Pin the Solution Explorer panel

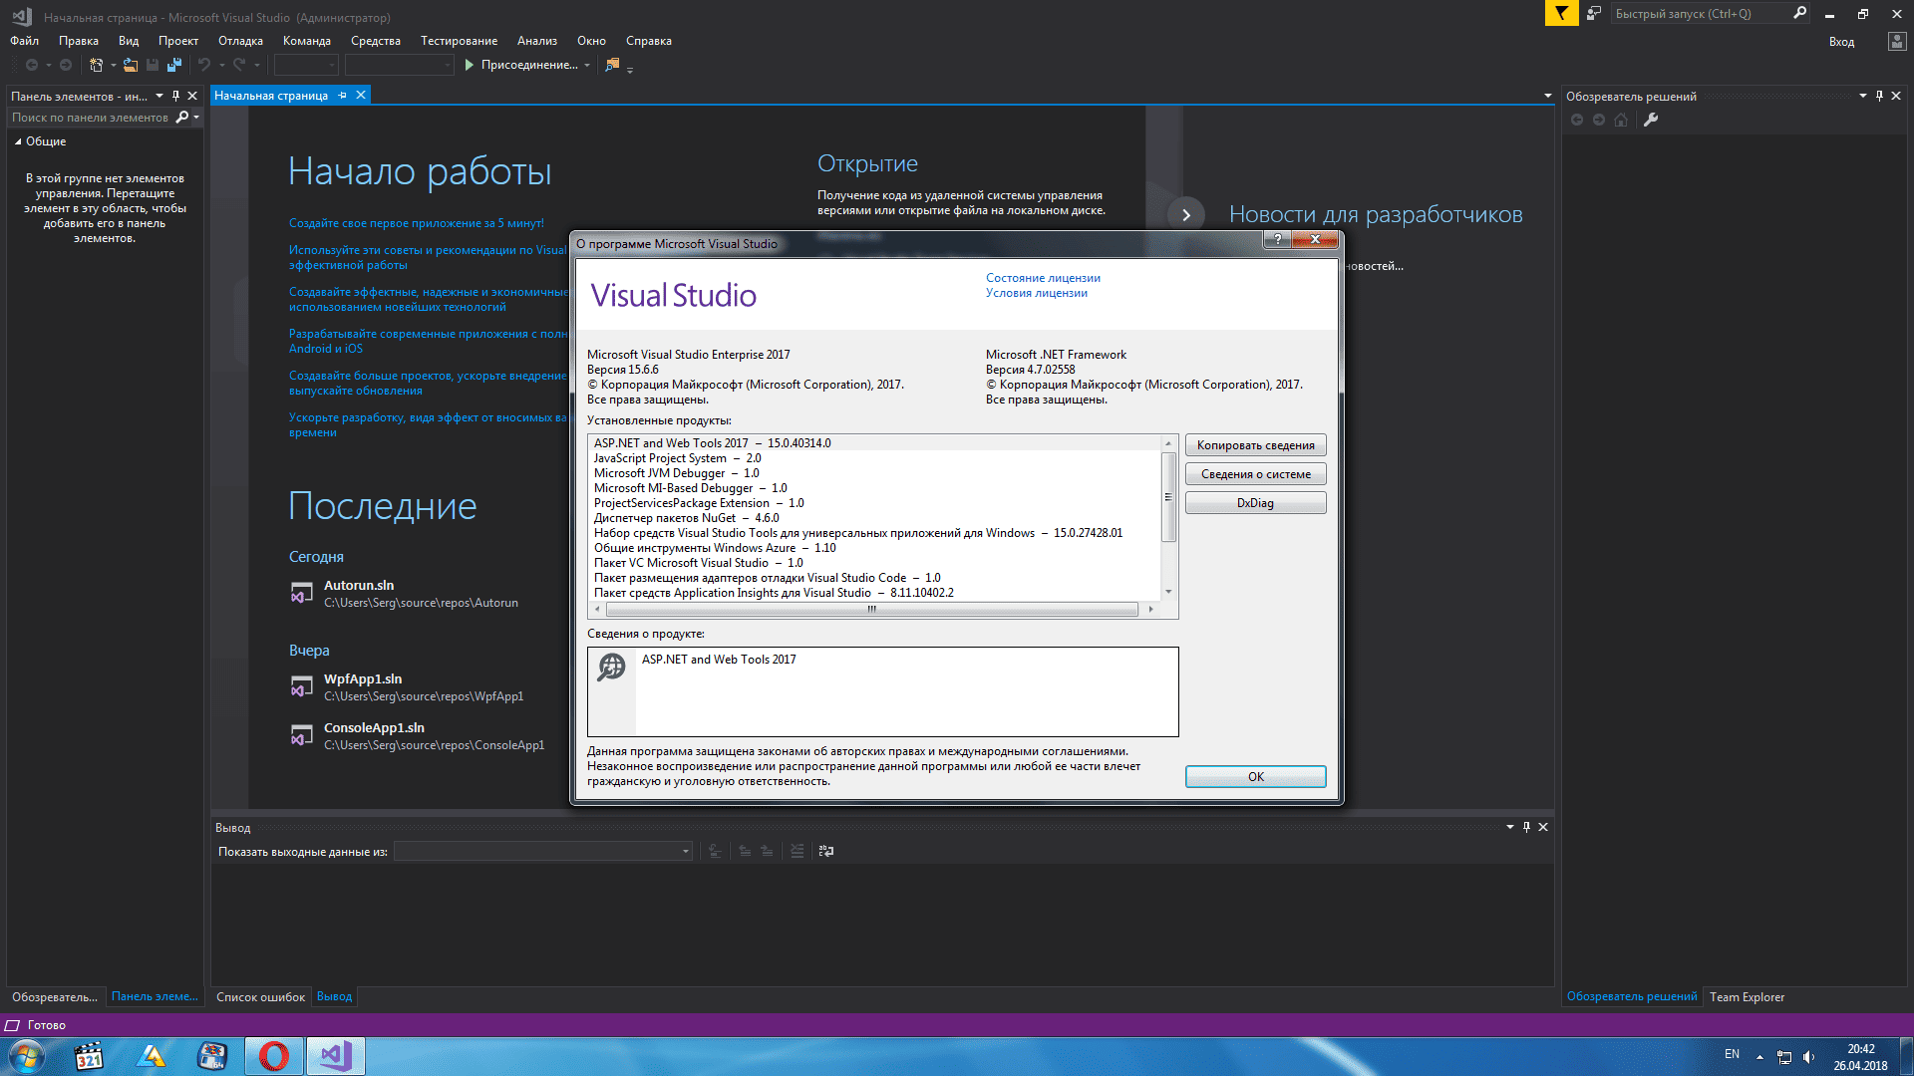(1879, 97)
